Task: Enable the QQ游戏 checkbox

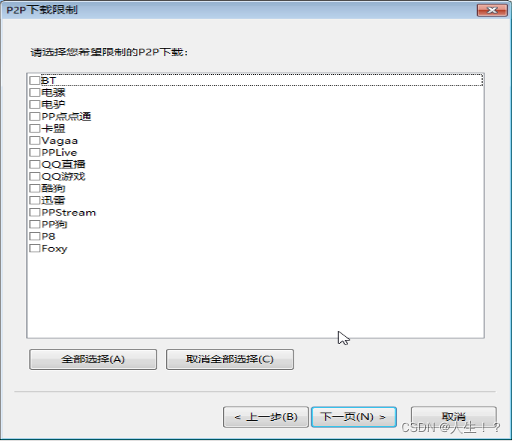Action: [34, 177]
